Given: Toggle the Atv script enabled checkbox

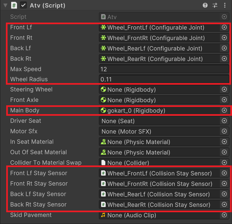Looking at the screenshot, I should point(23,6).
